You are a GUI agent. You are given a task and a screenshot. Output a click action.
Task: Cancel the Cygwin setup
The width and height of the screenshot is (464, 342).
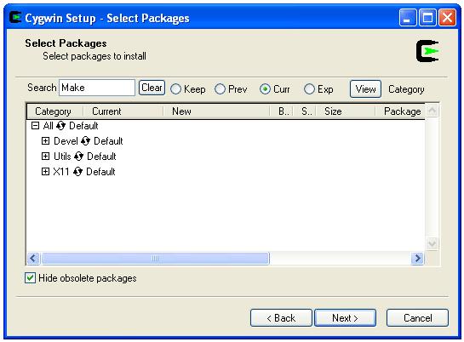417,318
